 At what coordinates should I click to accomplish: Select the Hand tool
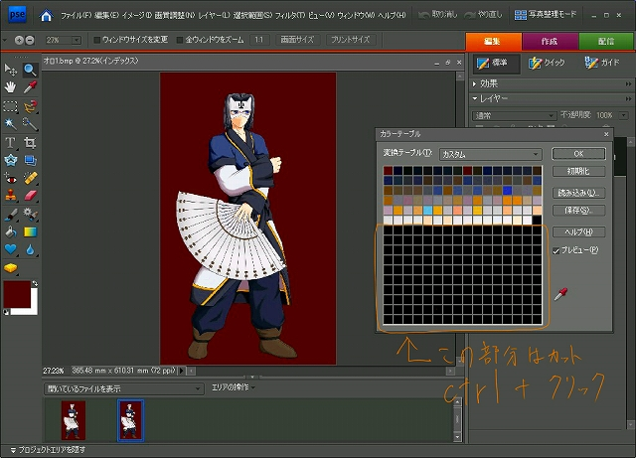point(11,87)
